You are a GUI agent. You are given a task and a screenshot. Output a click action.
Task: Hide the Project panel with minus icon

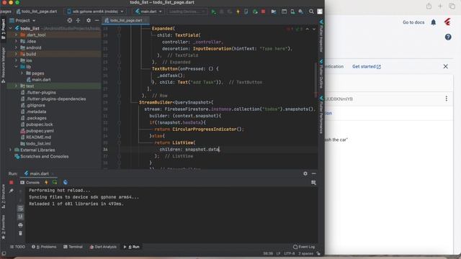97,21
